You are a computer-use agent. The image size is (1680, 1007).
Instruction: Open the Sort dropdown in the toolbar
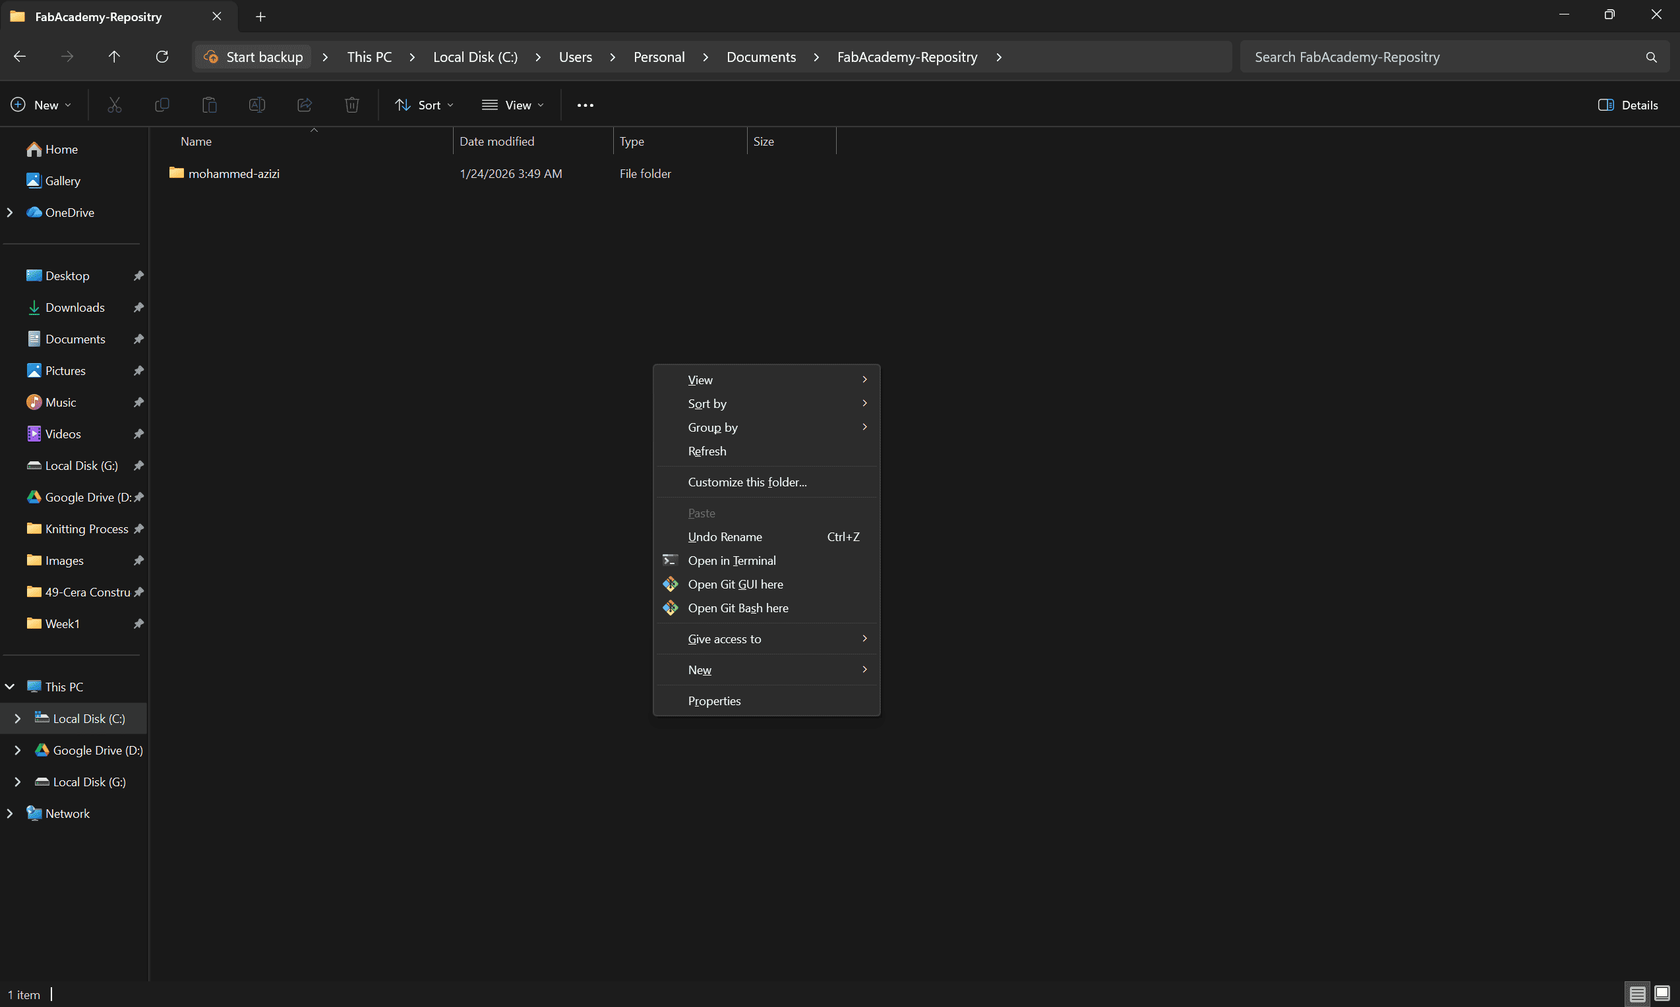tap(424, 105)
